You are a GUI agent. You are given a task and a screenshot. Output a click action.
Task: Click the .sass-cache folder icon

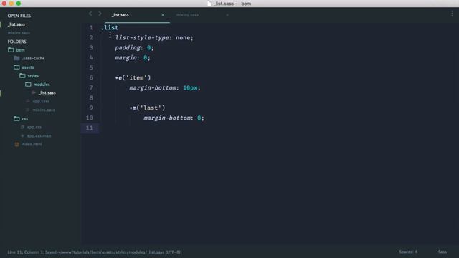[x=16, y=58]
